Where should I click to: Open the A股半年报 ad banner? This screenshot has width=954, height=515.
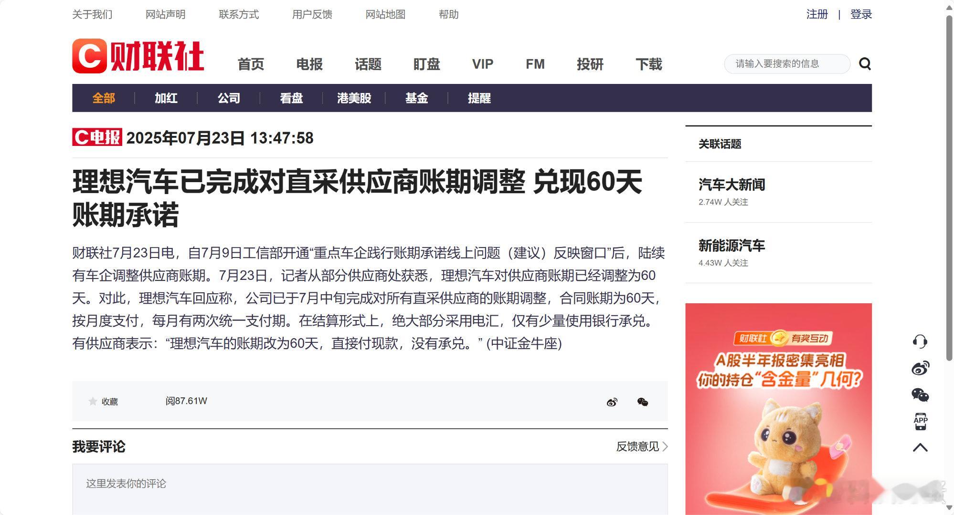coord(778,409)
